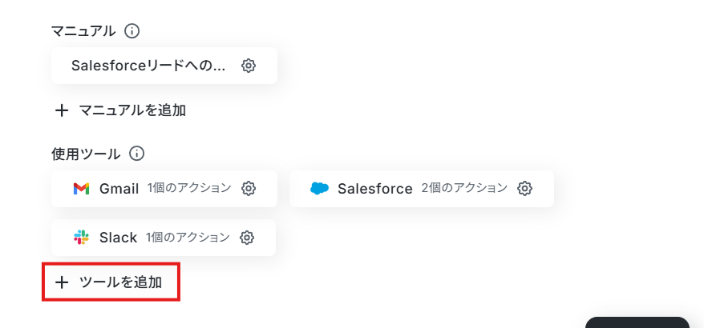Open the Slack tool settings gear
Image resolution: width=704 pixels, height=328 pixels.
(247, 238)
